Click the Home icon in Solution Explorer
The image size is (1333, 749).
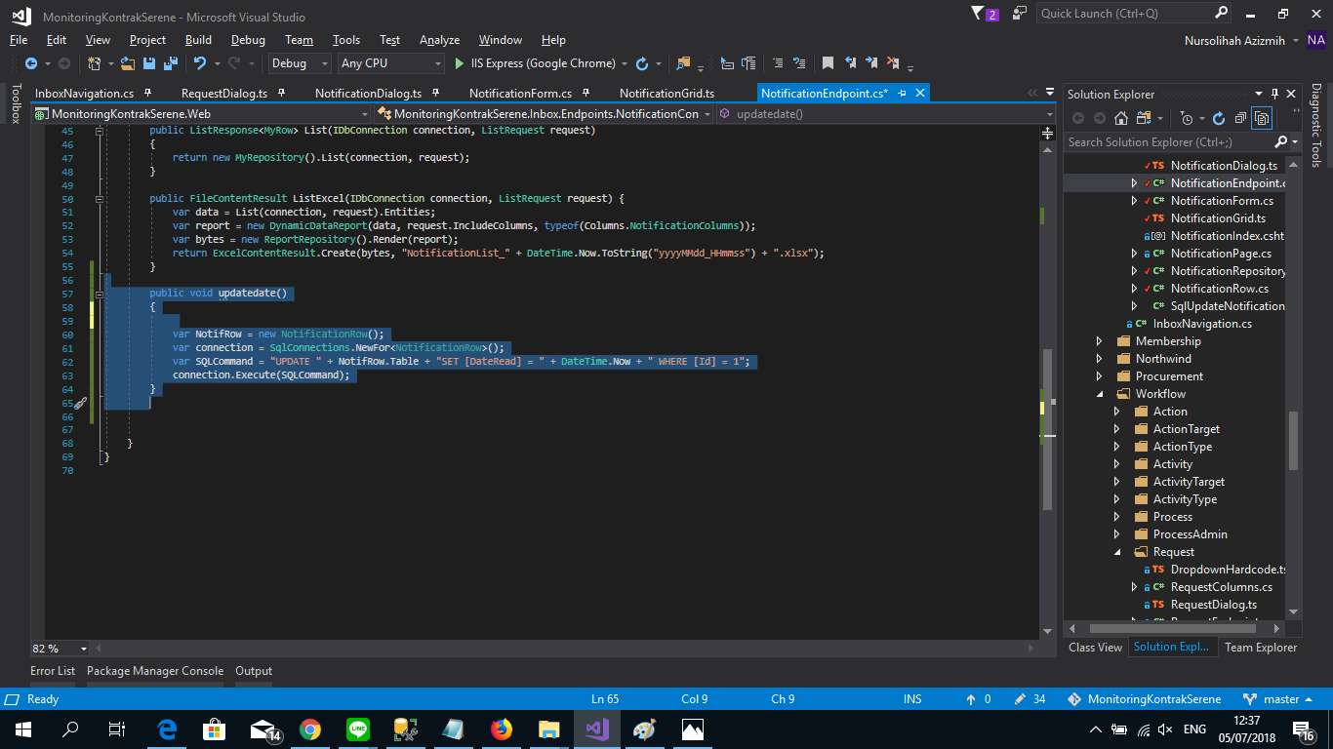click(x=1121, y=118)
